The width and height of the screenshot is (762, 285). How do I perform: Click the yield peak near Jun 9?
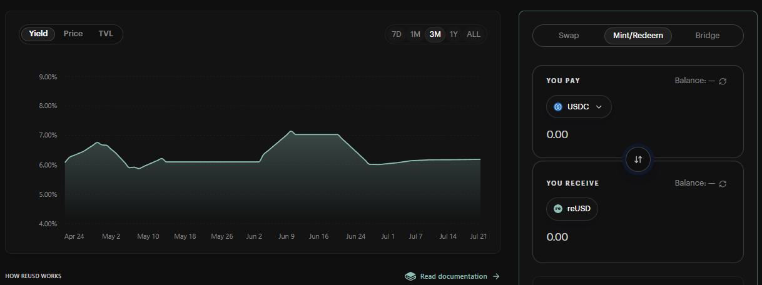[291, 131]
